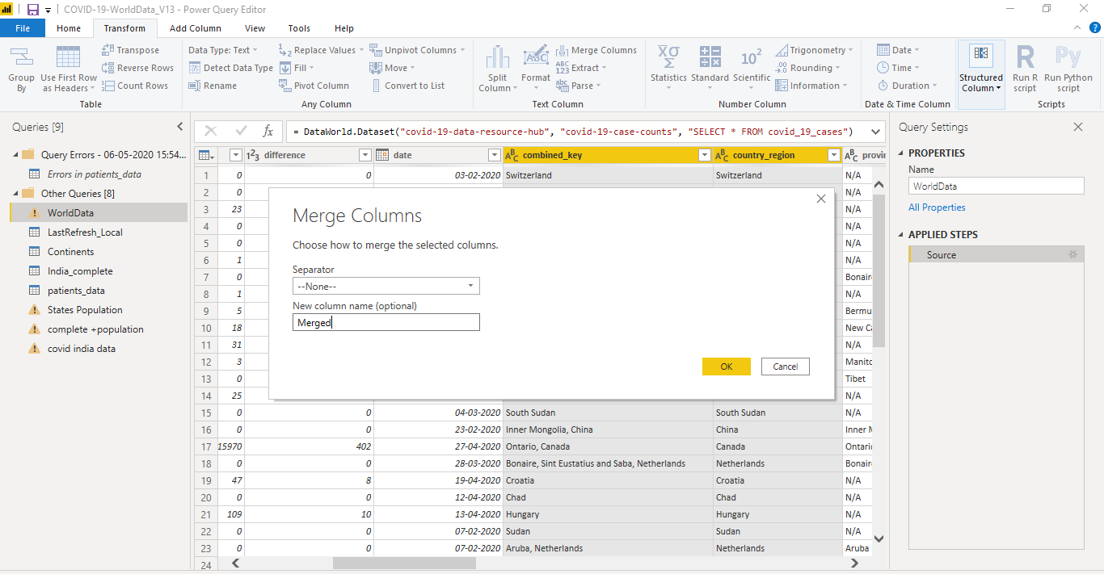Click Count Rows
This screenshot has width=1104, height=574.
tap(135, 86)
